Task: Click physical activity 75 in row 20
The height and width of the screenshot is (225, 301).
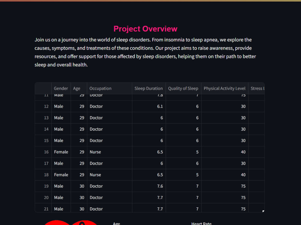Action: (225, 197)
